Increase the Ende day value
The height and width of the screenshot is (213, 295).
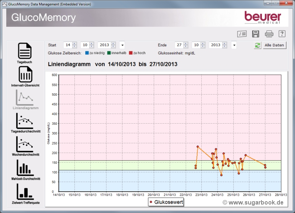(x=186, y=43)
